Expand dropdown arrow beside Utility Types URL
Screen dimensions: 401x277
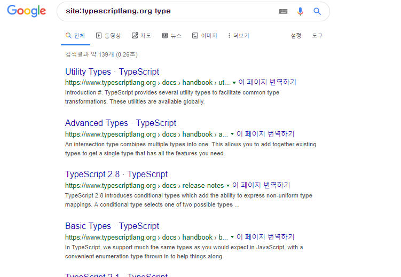[x=234, y=83]
